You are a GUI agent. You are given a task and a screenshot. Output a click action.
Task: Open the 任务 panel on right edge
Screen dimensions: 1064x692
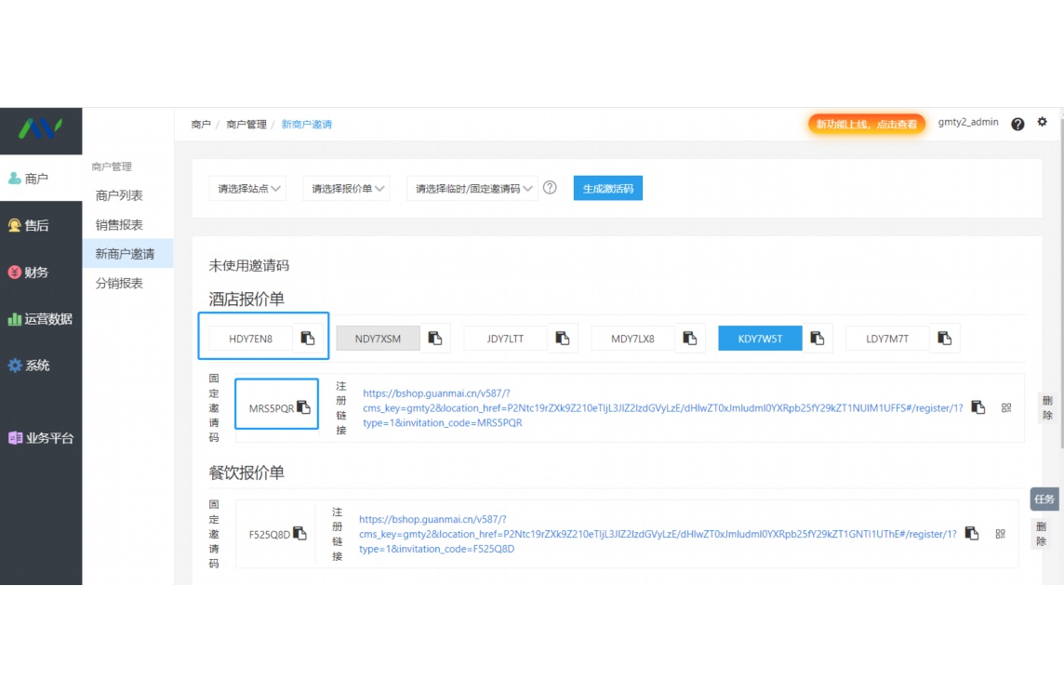[x=1044, y=499]
